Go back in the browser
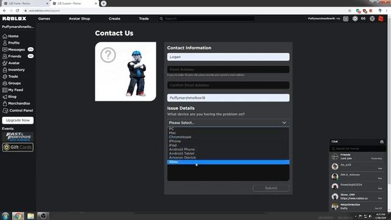The width and height of the screenshot is (391, 220). pos(4,11)
